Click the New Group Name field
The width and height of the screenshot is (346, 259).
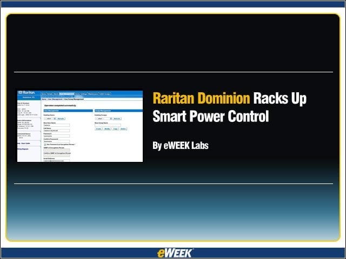tap(108, 125)
